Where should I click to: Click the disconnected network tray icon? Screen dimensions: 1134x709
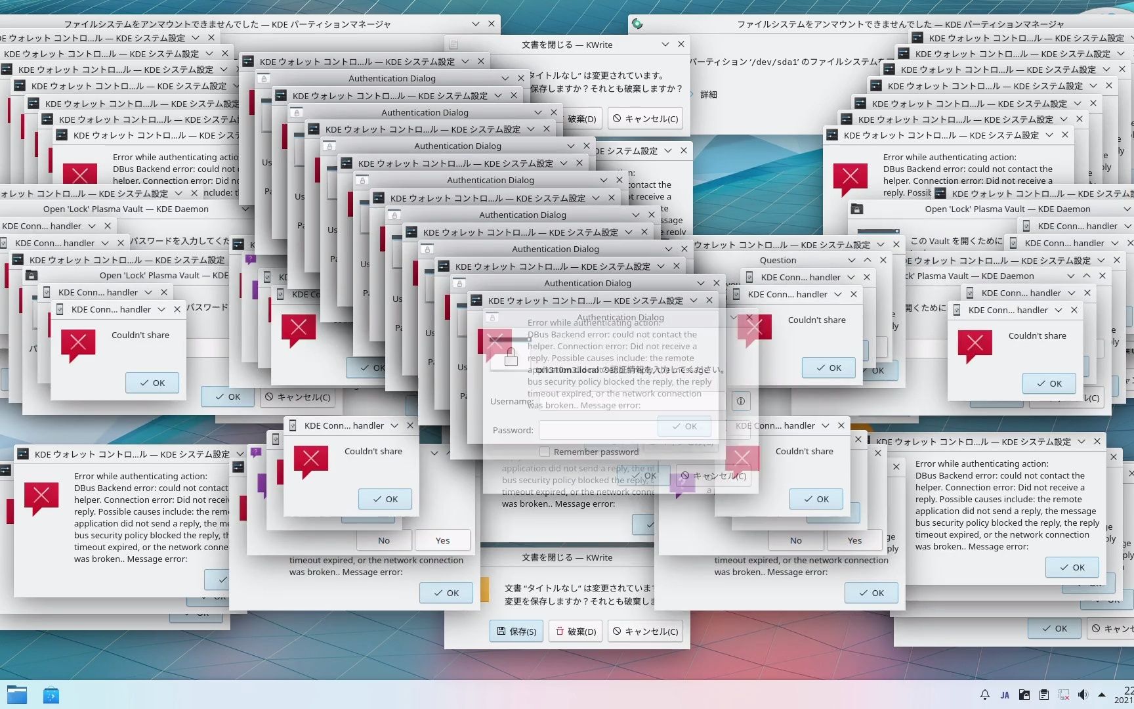click(x=1063, y=695)
